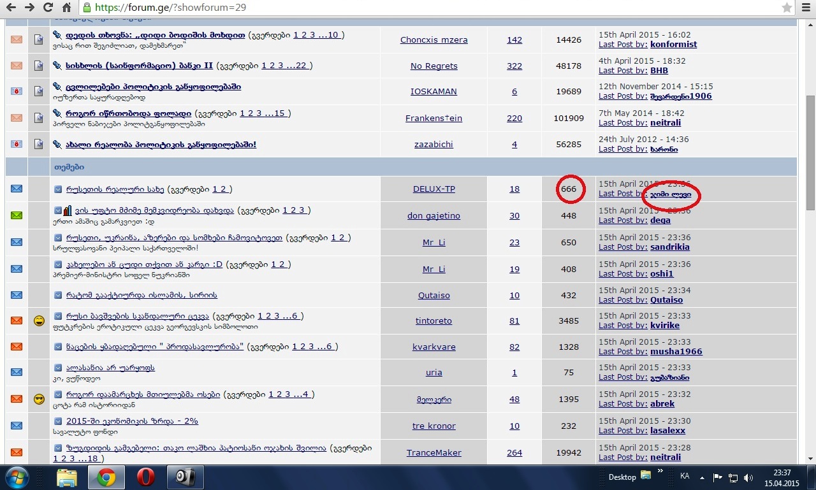Screen dimensions: 816x490
Task: Open last poster musha1966's profile
Action: pos(676,352)
